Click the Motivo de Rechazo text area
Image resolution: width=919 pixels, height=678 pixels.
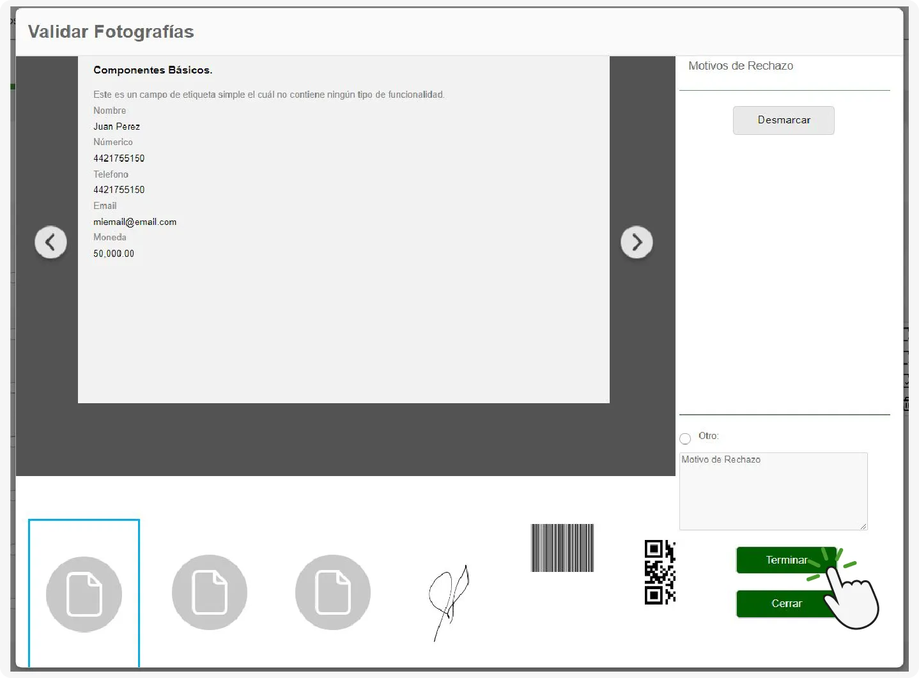tap(773, 491)
